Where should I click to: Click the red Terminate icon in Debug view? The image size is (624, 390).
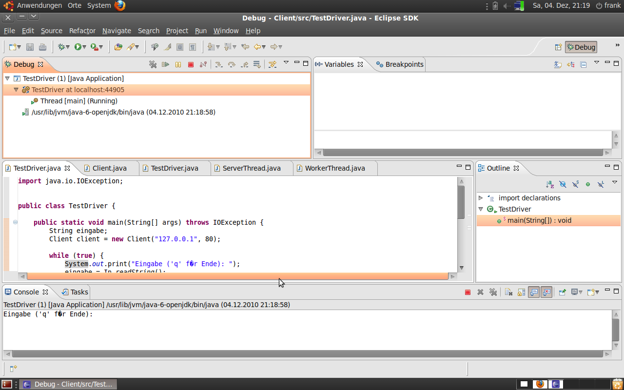(x=191, y=64)
